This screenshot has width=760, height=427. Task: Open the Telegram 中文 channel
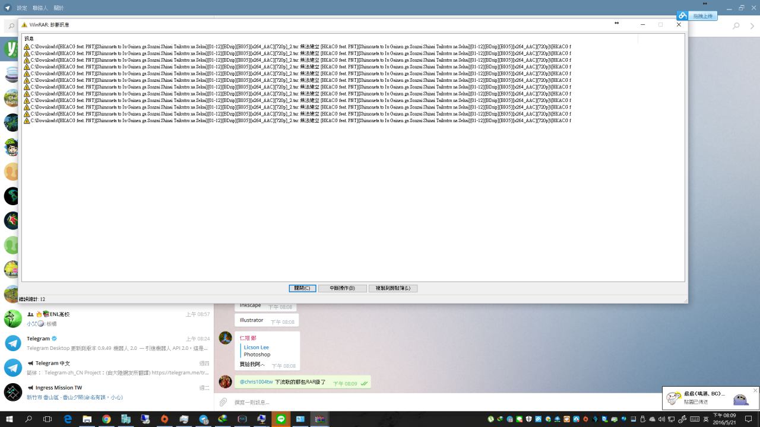click(x=107, y=368)
